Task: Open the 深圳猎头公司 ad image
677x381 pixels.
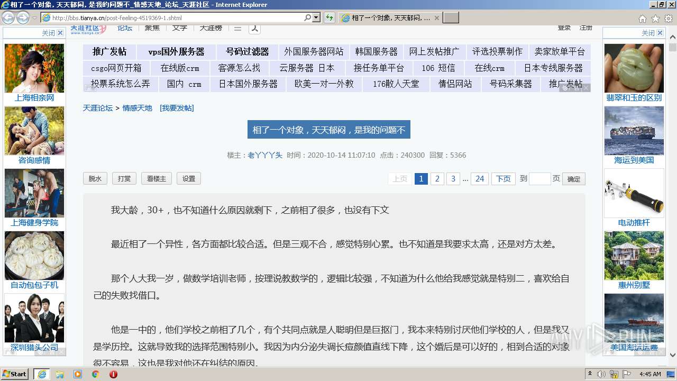Action: click(34, 318)
